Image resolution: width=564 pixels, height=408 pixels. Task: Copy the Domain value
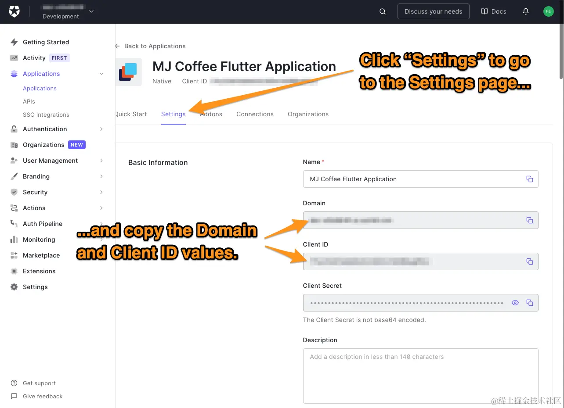tap(529, 220)
